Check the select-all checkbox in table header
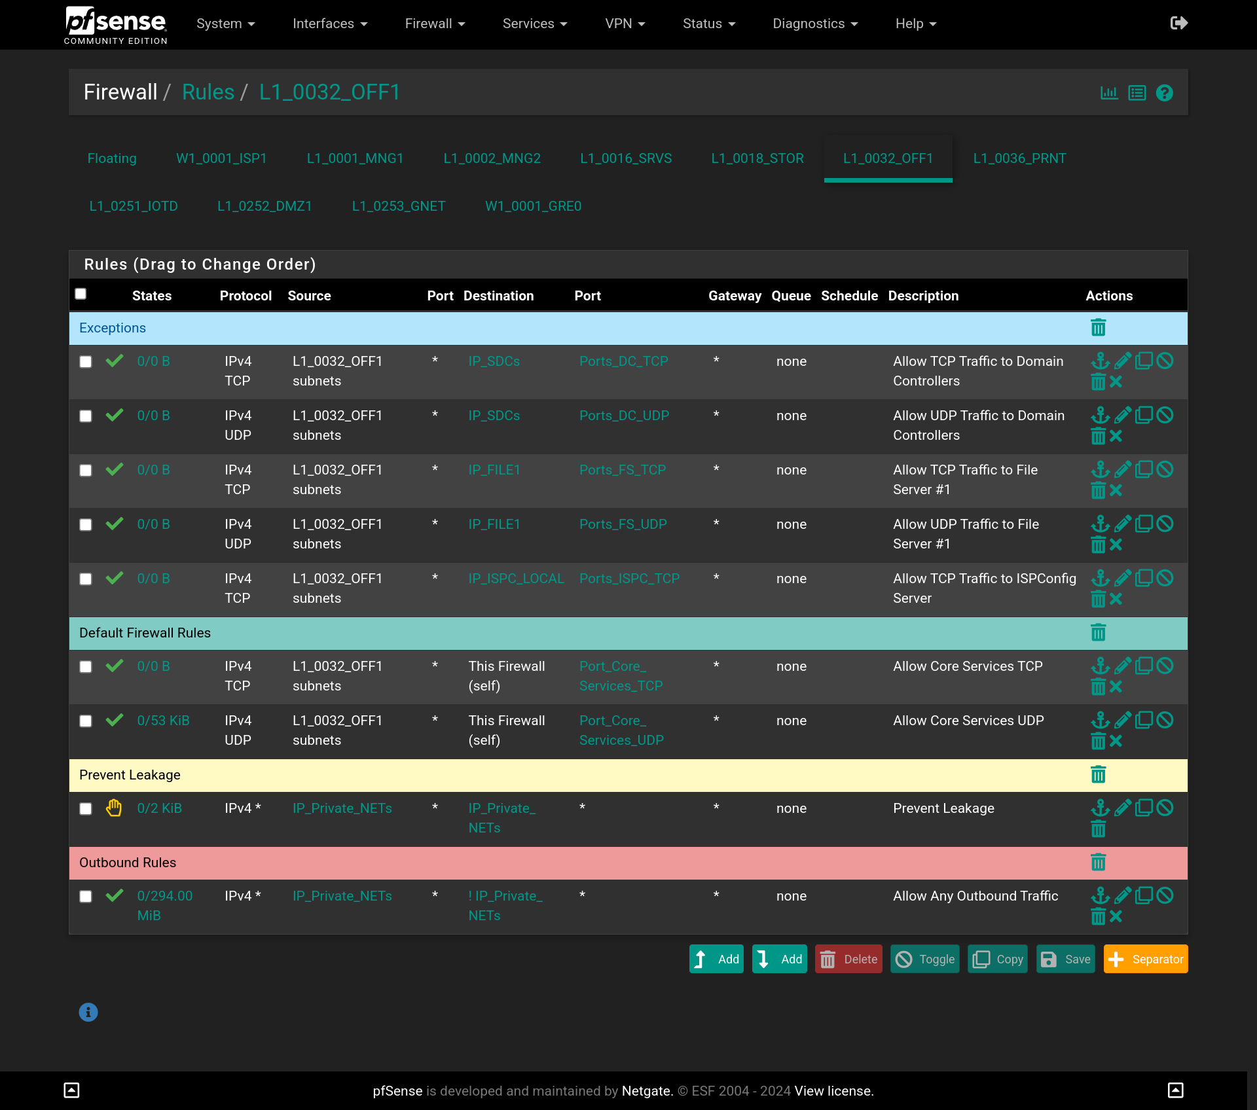This screenshot has width=1257, height=1110. pyautogui.click(x=81, y=294)
